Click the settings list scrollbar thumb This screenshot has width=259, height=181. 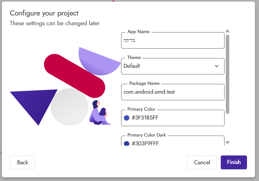(227, 74)
